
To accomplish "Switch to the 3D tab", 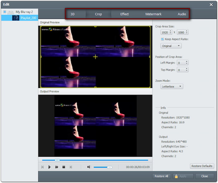I will tap(73, 14).
